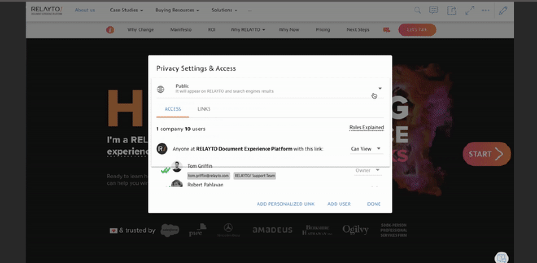Open comments via the speech bubble toolbar icon
This screenshot has height=263, width=537.
point(434,10)
